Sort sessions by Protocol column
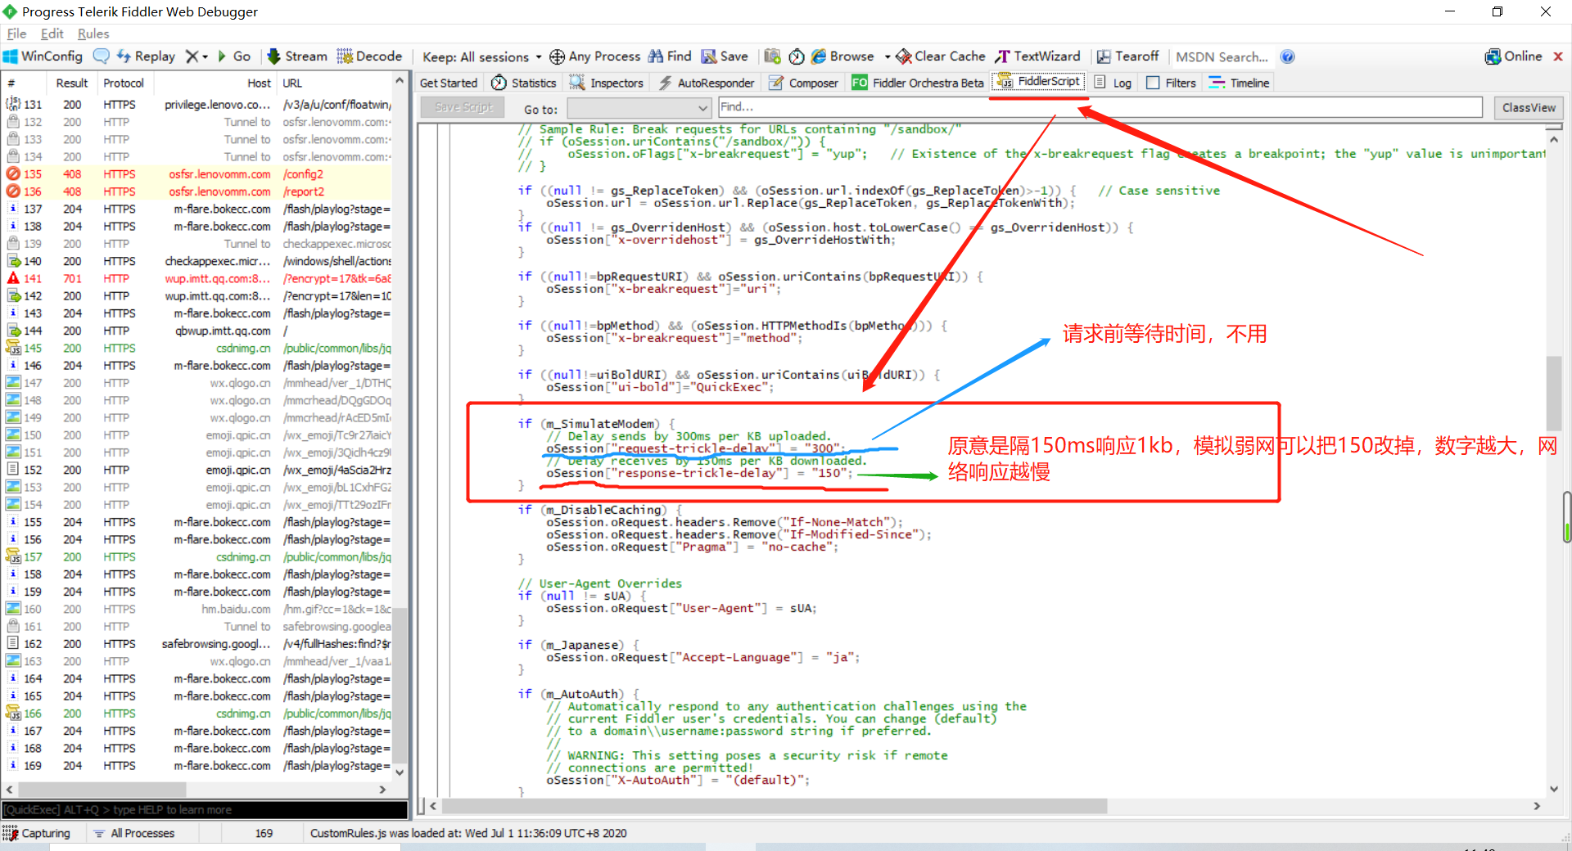1572x851 pixels. pyautogui.click(x=124, y=83)
